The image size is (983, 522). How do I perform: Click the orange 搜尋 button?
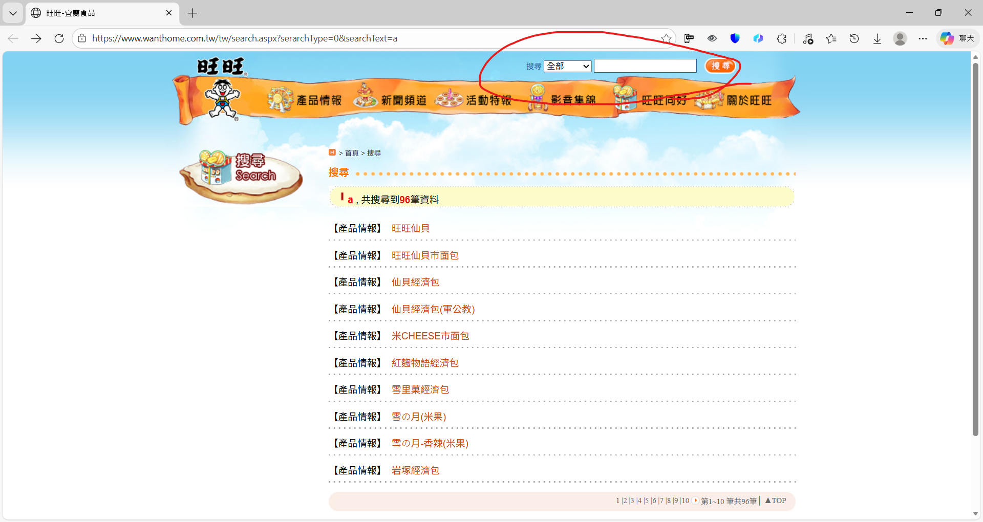tap(720, 66)
